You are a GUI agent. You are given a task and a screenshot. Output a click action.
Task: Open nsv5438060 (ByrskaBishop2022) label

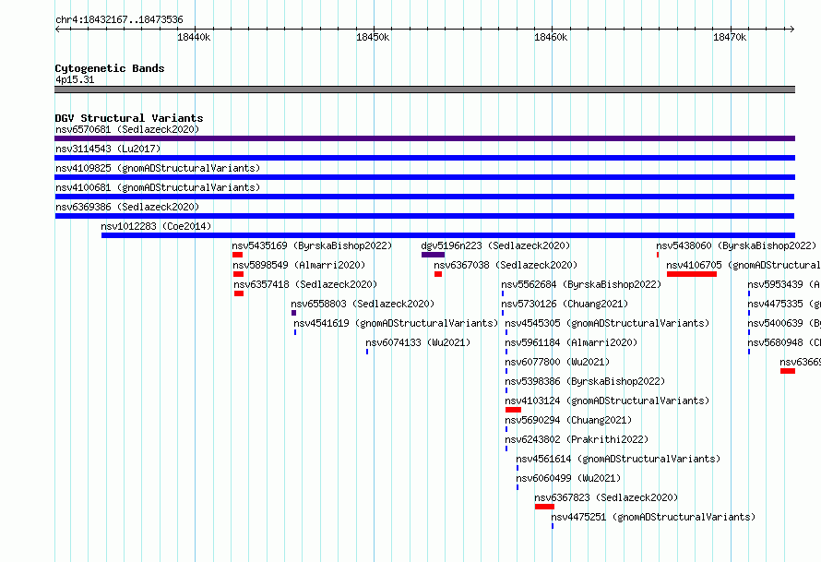(x=736, y=245)
